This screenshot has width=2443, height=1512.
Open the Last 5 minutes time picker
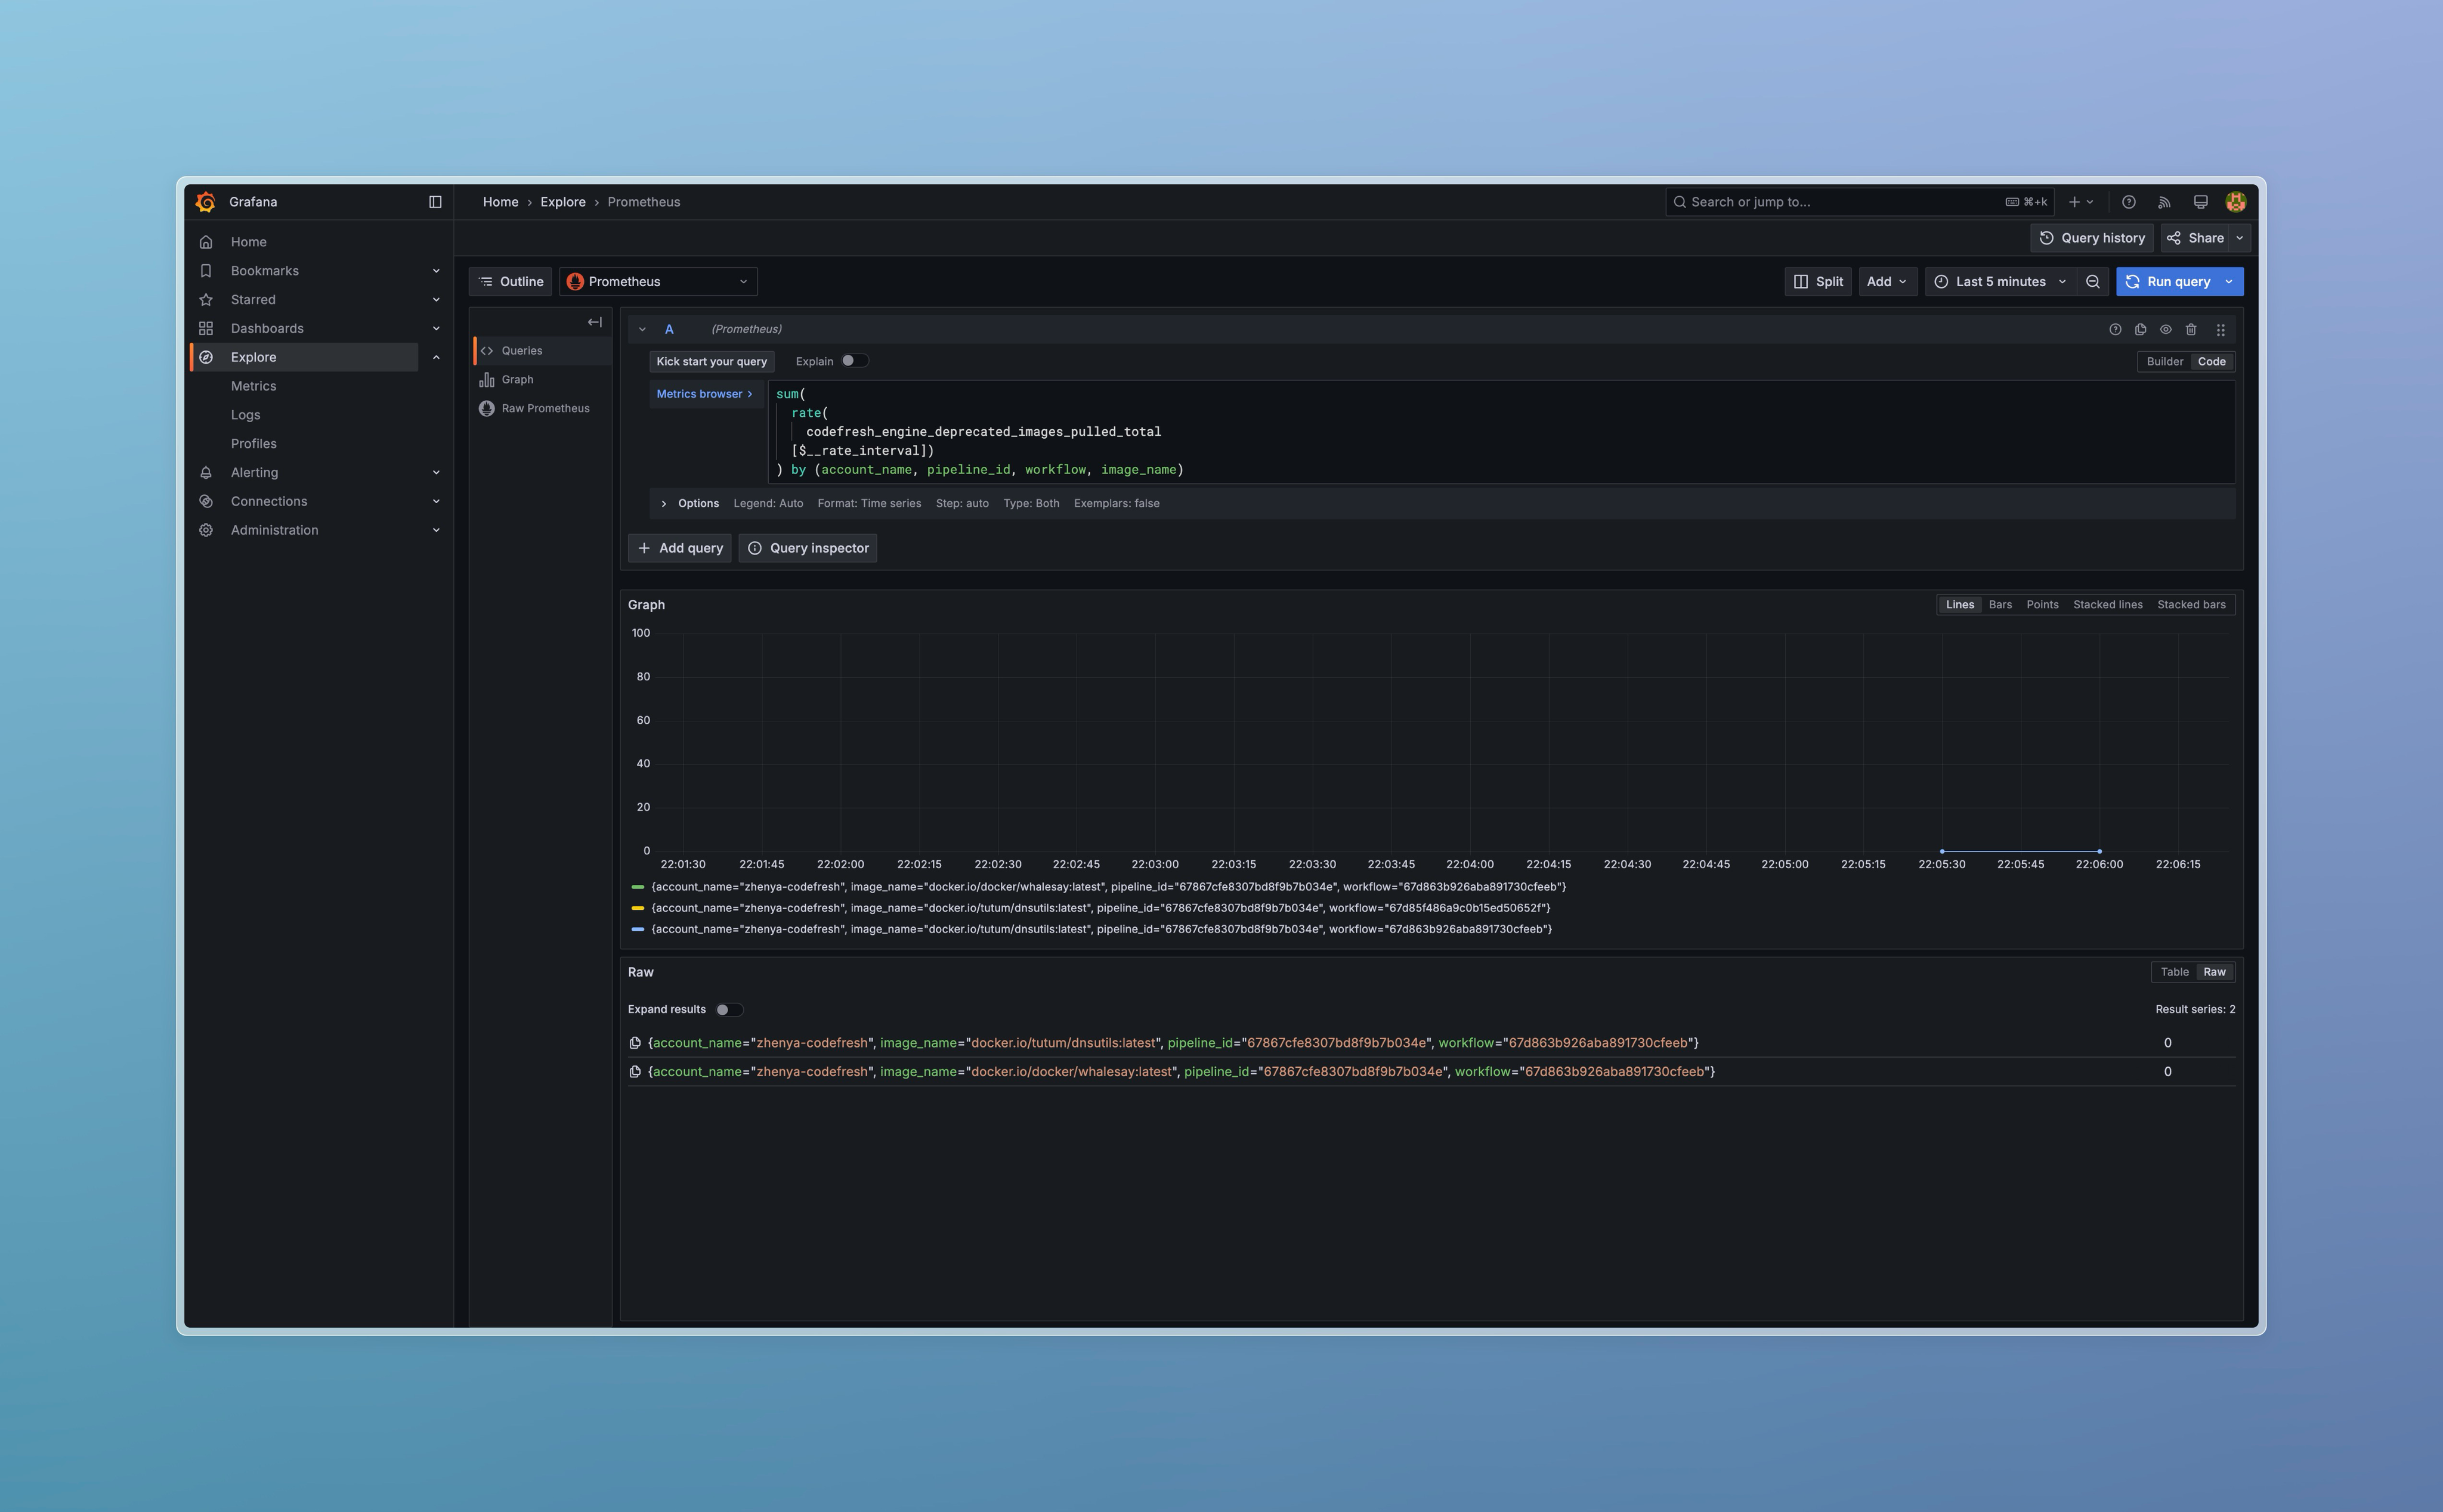(2000, 282)
